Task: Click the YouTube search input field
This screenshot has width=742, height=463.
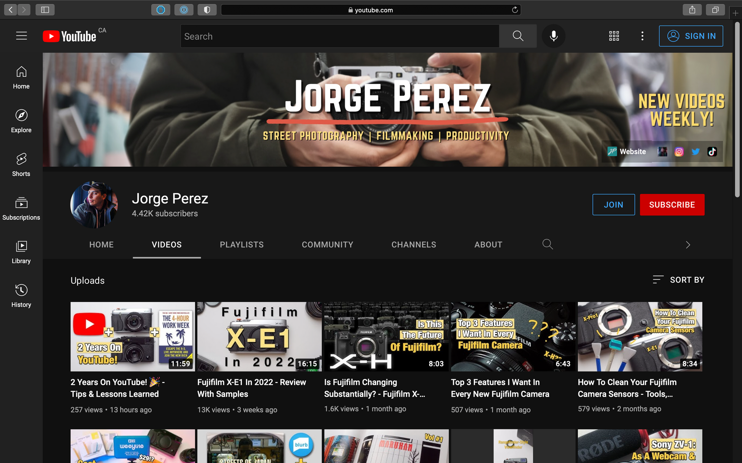Action: (340, 36)
